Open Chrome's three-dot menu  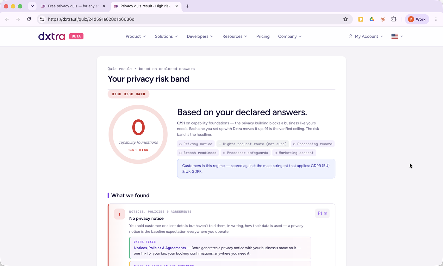coord(436,19)
